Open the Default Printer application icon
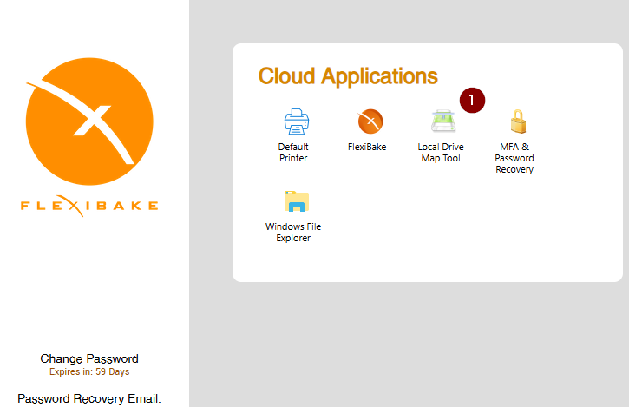This screenshot has height=407, width=629. click(297, 121)
